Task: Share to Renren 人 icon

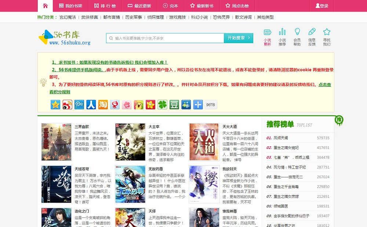Action: click(x=91, y=105)
